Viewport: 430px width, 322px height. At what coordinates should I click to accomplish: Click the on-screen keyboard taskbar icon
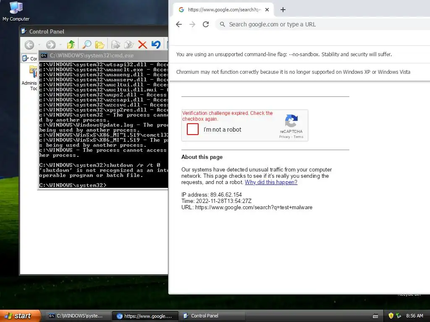(x=375, y=316)
